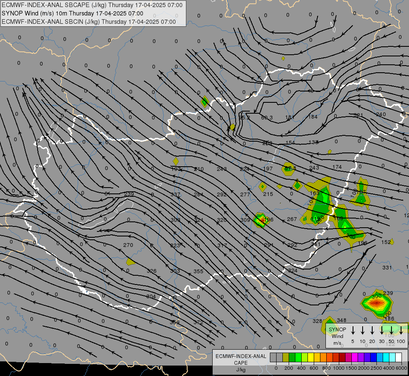409x376 pixels.
Task: Click the 'SYNOP' label in the wind legend
Action: (x=337, y=330)
